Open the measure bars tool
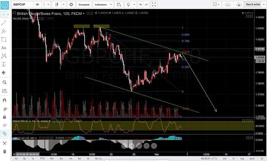Viewport: 267px width, 161px height. [4, 91]
